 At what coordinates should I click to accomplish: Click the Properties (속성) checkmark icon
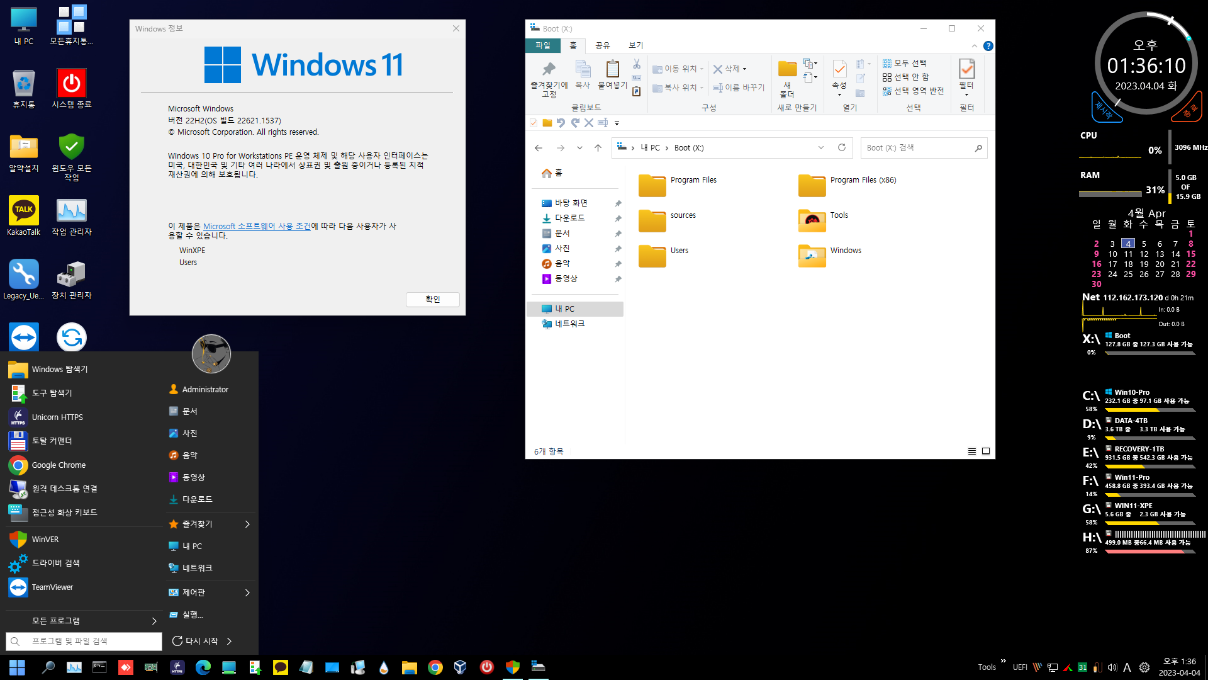[839, 69]
